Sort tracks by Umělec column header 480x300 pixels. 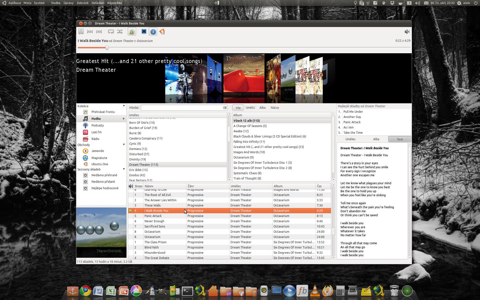point(251,186)
